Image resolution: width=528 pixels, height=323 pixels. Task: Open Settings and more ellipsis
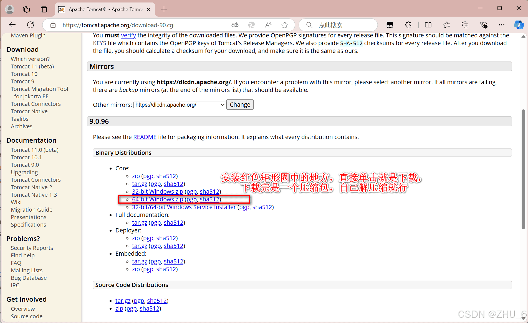coord(502,25)
